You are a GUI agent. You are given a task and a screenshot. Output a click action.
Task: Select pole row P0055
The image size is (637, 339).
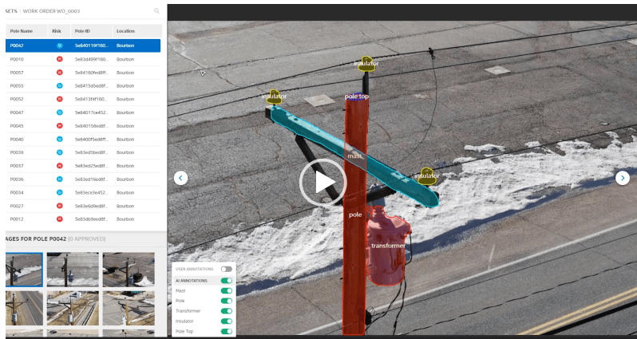[x=83, y=85]
